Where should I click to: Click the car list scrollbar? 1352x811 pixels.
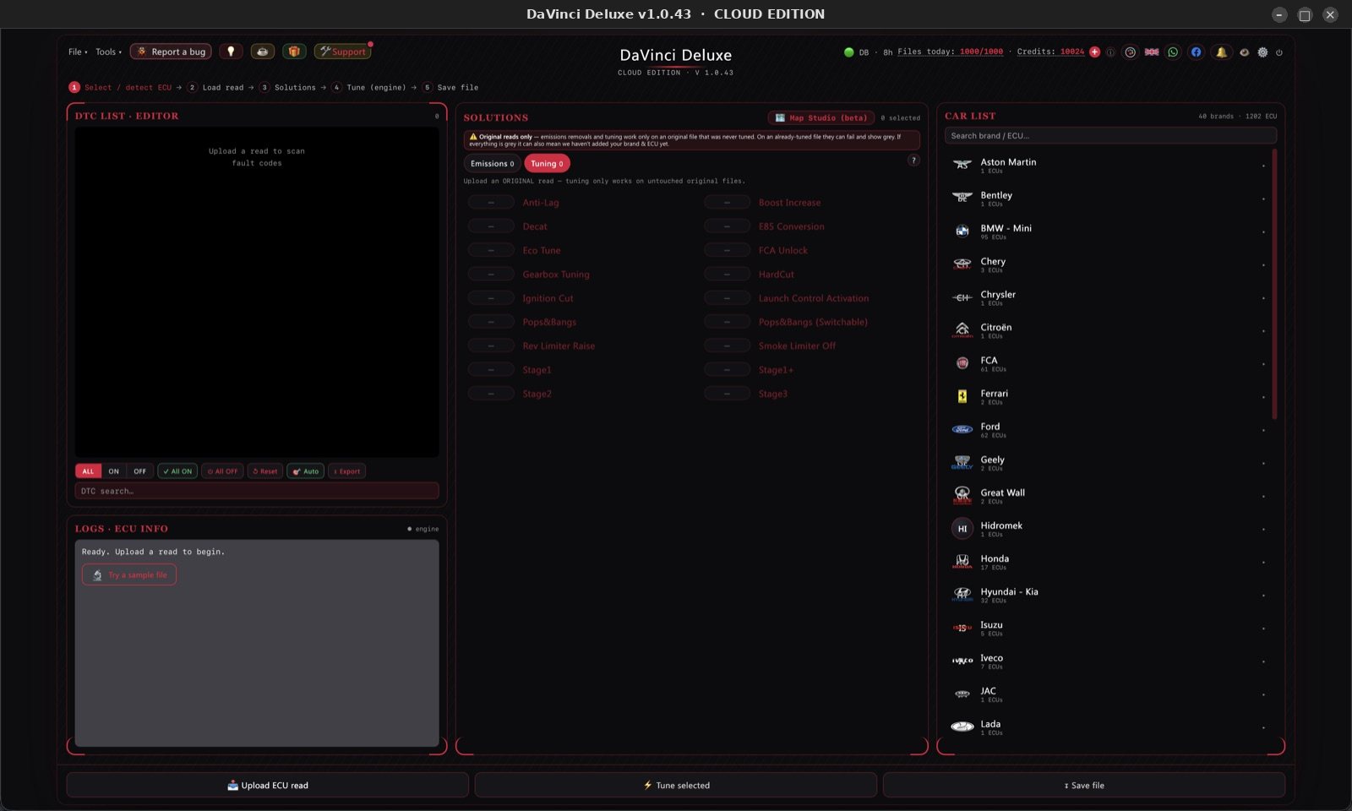pos(1274,284)
